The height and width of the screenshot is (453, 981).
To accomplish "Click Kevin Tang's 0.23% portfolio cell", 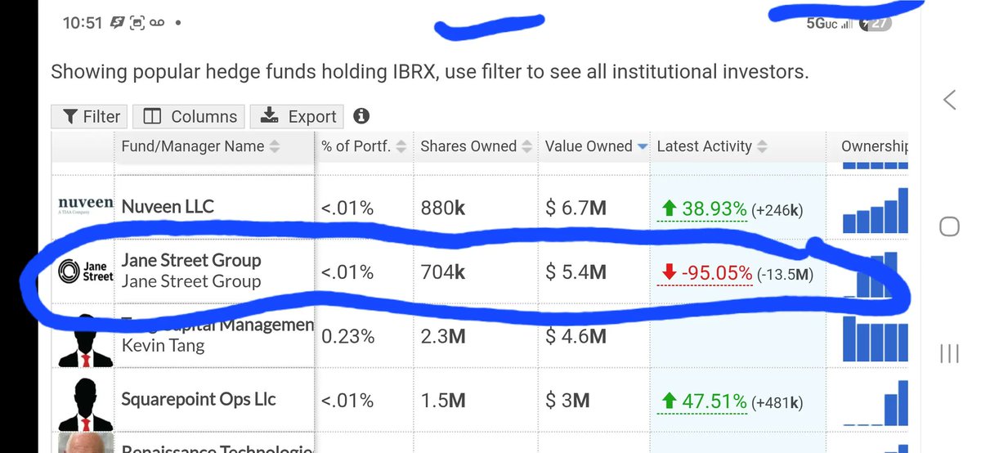I will tap(348, 337).
